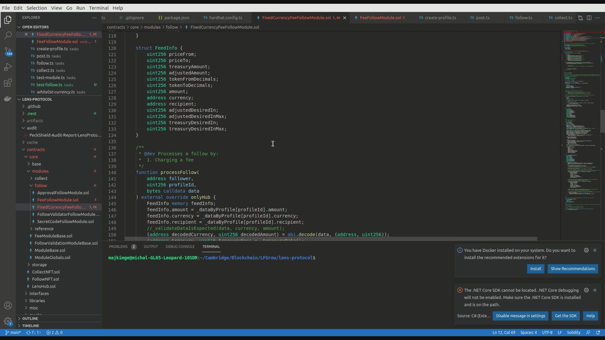Click Ln 12, Col 69 in status bar
Screen dimensions: 605x340
(503, 332)
